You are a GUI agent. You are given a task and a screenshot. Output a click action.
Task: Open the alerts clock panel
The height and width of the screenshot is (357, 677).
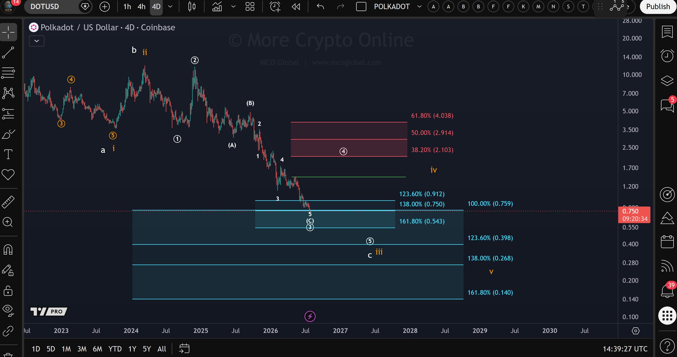pos(667,56)
